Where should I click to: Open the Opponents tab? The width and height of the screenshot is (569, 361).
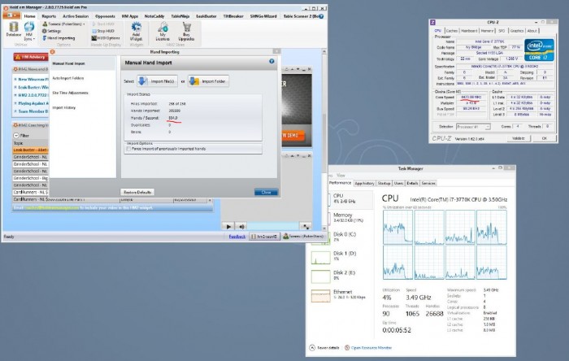coord(105,16)
